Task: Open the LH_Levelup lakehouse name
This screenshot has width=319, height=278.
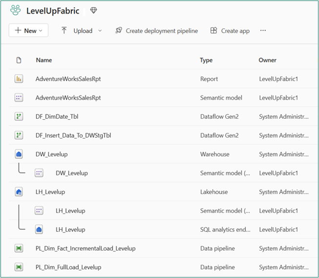Action: 50,192
